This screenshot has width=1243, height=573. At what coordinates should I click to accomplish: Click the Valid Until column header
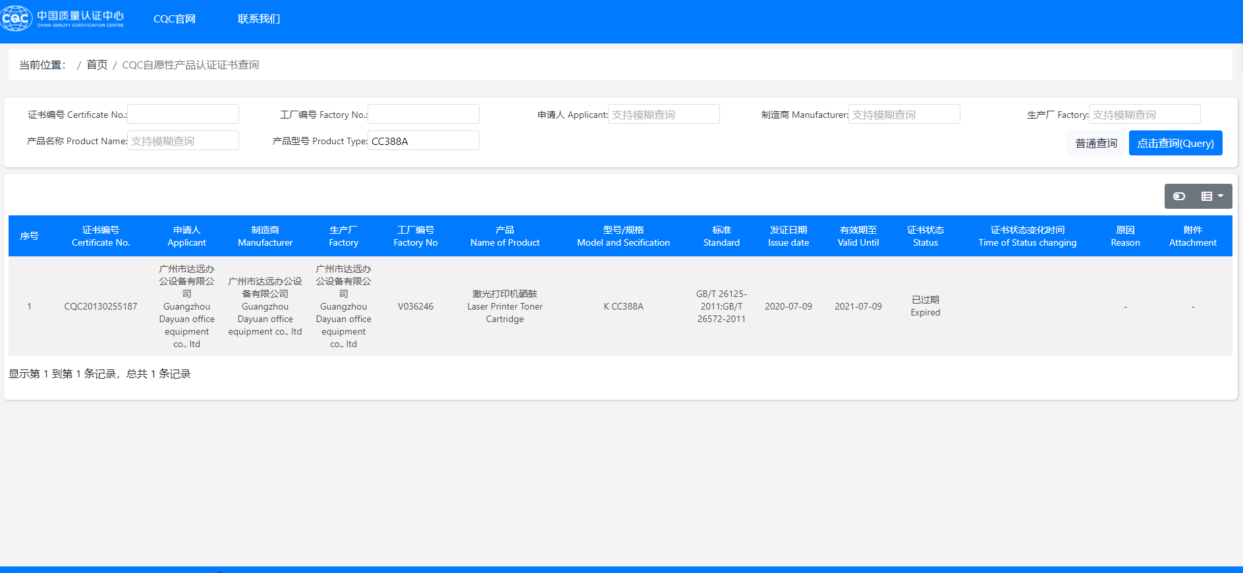(x=858, y=236)
